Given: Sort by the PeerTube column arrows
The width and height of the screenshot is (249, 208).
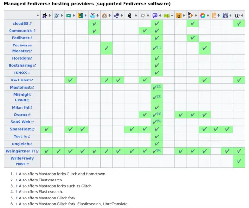Looking at the screenshot, I should pyautogui.click(x=196, y=15).
